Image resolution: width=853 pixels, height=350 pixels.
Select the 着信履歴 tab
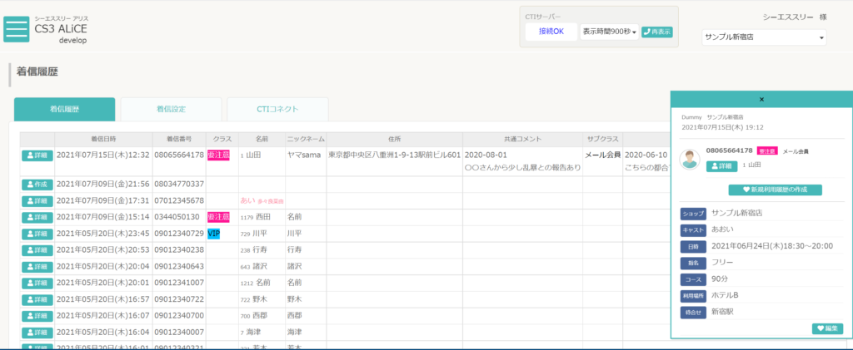pos(64,109)
